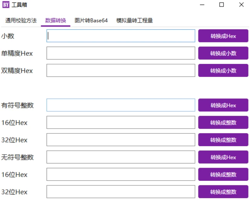This screenshot has height=207, width=250.
Task: Convert 小数 with 转换成Hex button
Action: coord(223,36)
